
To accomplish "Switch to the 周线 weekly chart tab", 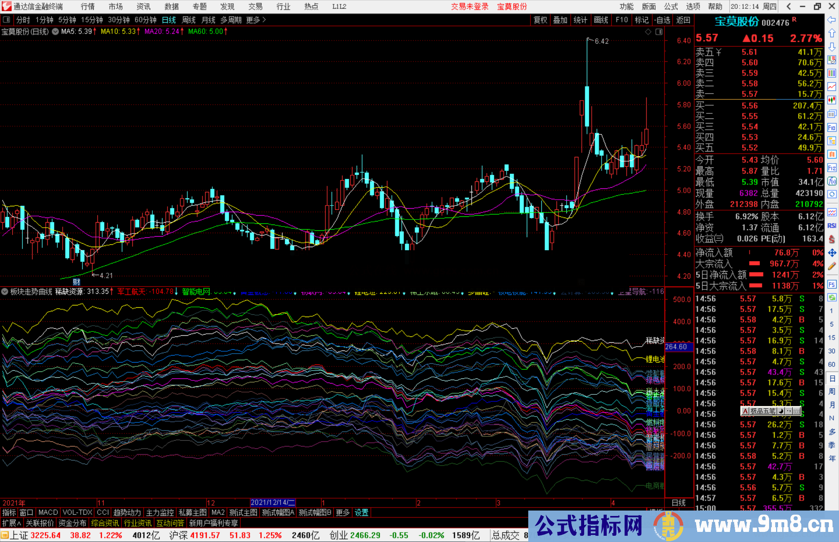I will pos(189,20).
